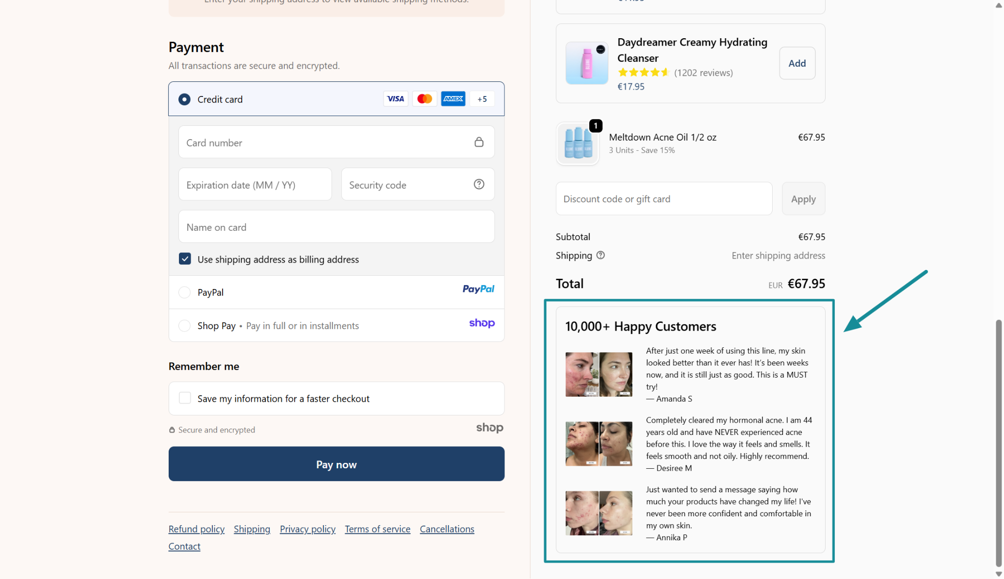Add Daydreamer Creamy Hydrating Cleanser
Screen dimensions: 1004x579
pos(797,63)
